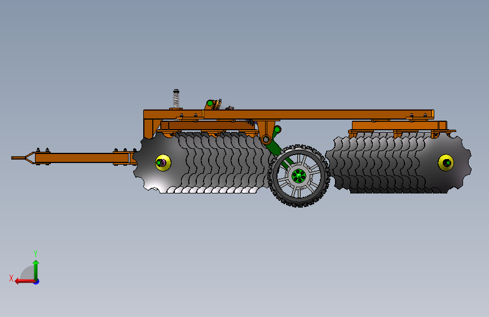This screenshot has height=317, width=489.
Task: Click the blue Z axis dot of triad
Action: 37,281
